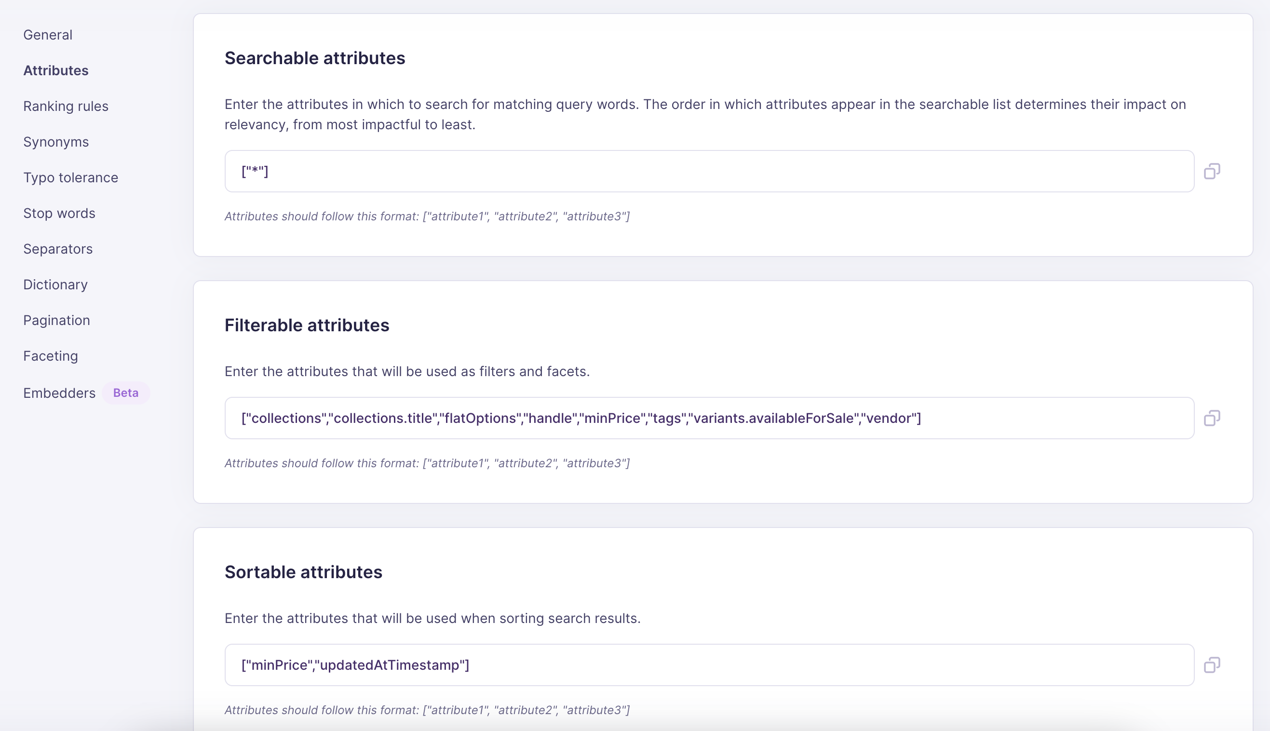The width and height of the screenshot is (1270, 731).
Task: Open the Attributes settings section
Action: [56, 70]
